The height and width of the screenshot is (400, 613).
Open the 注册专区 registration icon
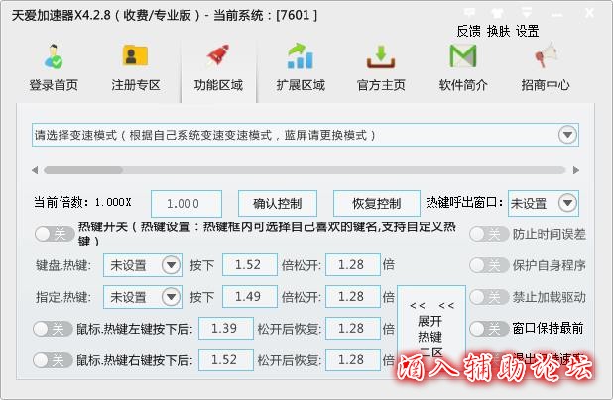[x=135, y=55]
